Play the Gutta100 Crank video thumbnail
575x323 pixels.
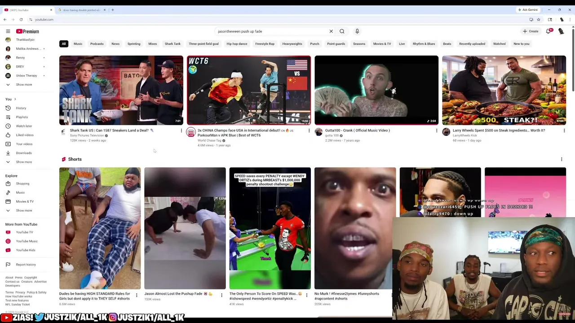[x=376, y=90]
